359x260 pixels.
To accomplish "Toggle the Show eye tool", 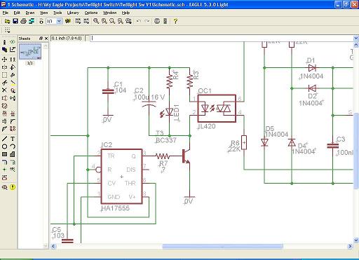I will click(13, 42).
